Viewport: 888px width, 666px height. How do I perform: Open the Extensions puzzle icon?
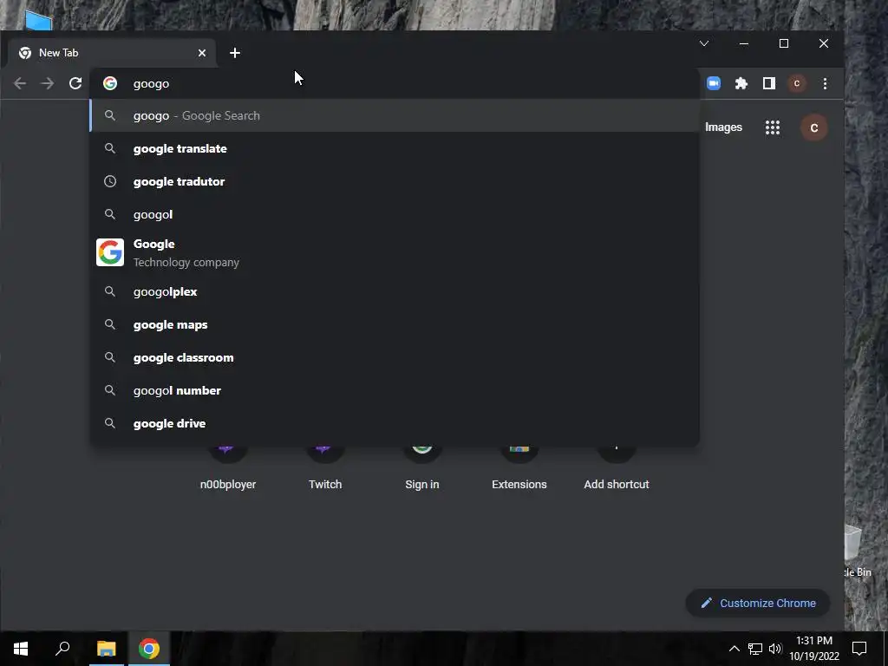pyautogui.click(x=741, y=83)
